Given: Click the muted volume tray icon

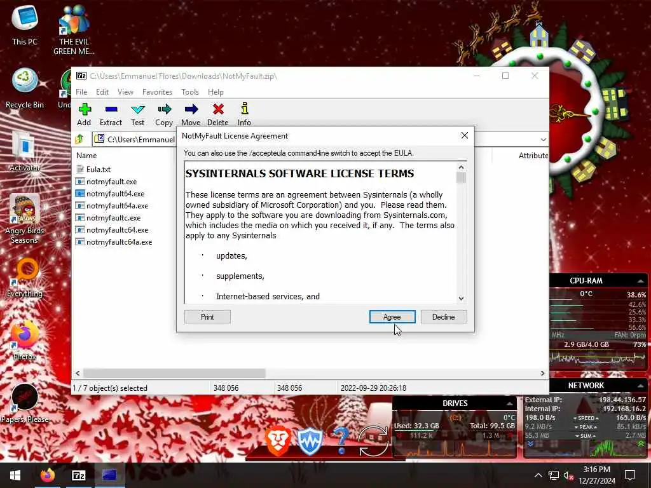Looking at the screenshot, I should tap(568, 475).
